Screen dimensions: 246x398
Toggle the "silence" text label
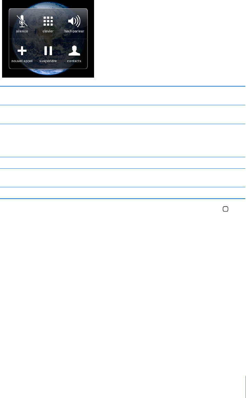22,31
